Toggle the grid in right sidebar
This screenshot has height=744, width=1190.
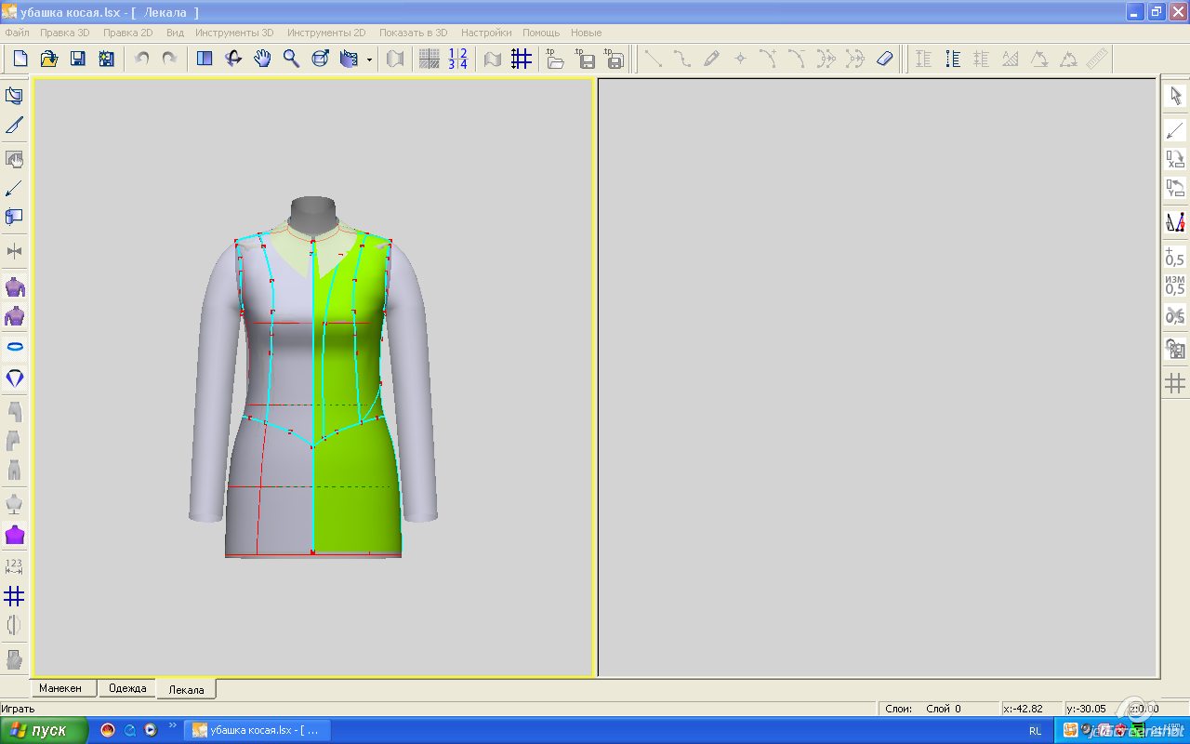pyautogui.click(x=1175, y=382)
